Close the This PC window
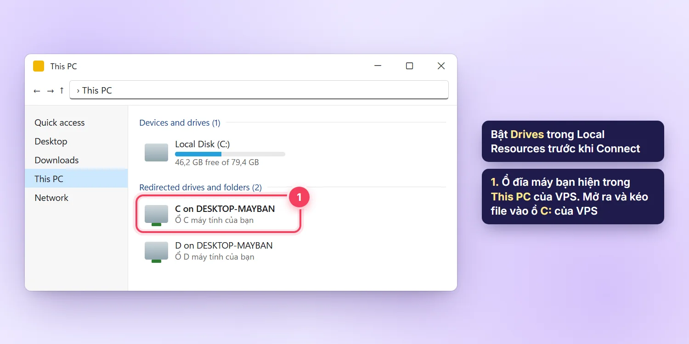689x344 pixels. click(441, 66)
